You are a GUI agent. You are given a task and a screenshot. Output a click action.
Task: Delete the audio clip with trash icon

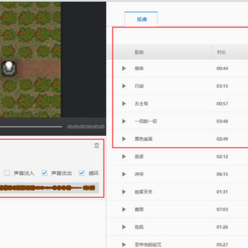click(96, 145)
